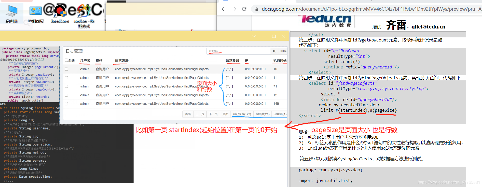The width and height of the screenshot is (482, 187).
Task: Click 'package com.cy.pj.sys.dao;' line
Action: (x=330, y=170)
